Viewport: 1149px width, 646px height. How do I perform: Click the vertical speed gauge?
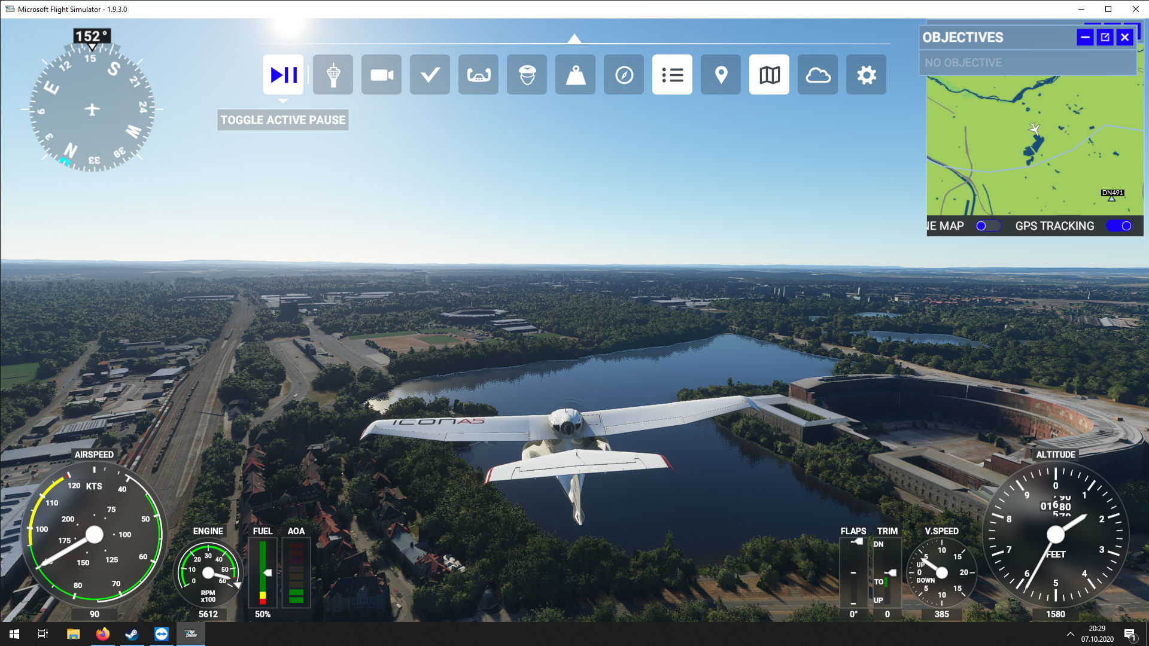click(942, 573)
